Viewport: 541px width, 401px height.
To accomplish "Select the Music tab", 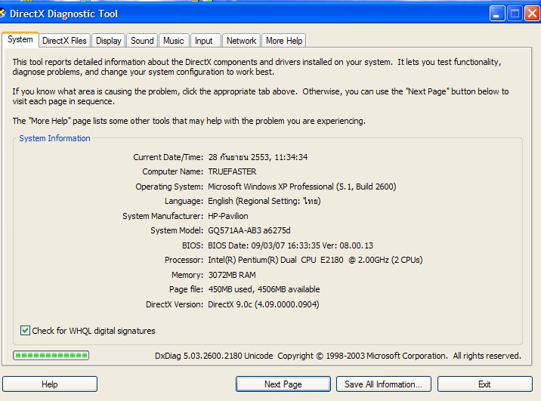I will click(x=174, y=41).
